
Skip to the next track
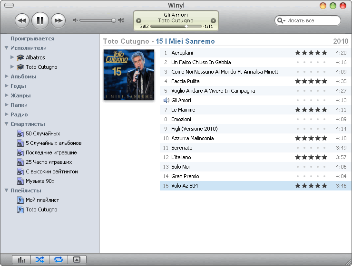(x=58, y=20)
